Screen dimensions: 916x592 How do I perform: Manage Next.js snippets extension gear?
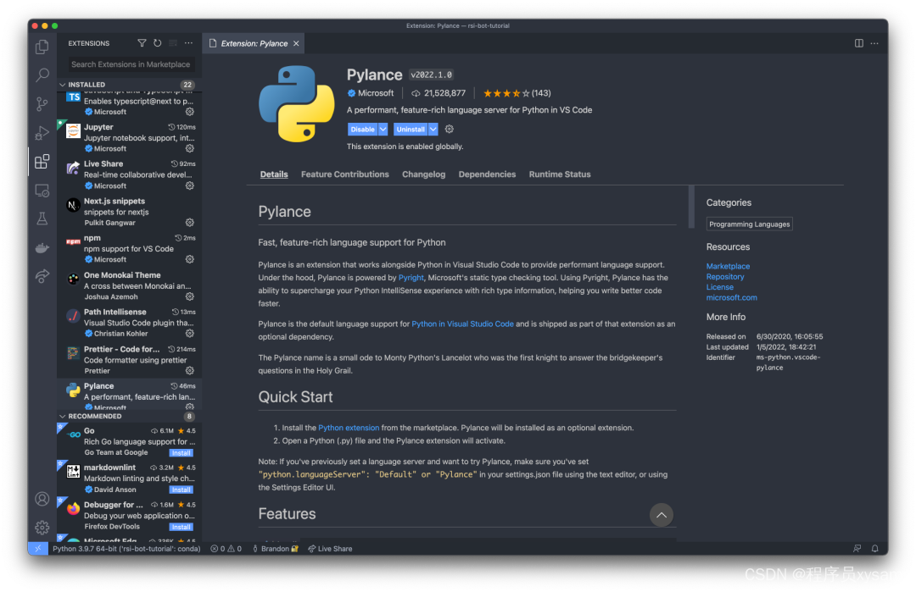pos(190,223)
